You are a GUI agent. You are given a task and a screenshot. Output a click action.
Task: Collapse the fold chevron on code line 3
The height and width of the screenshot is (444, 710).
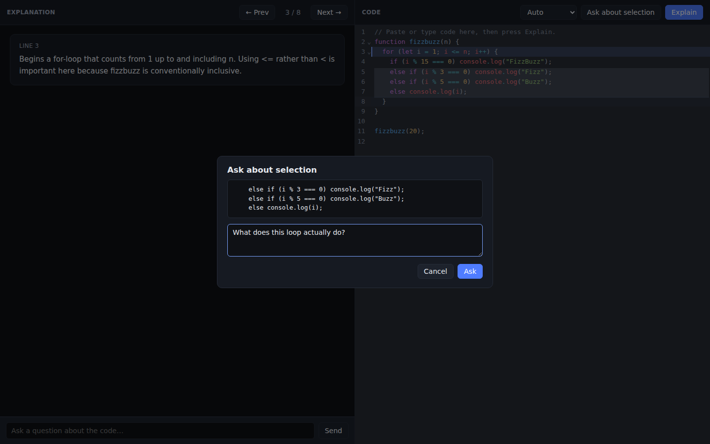click(x=369, y=52)
